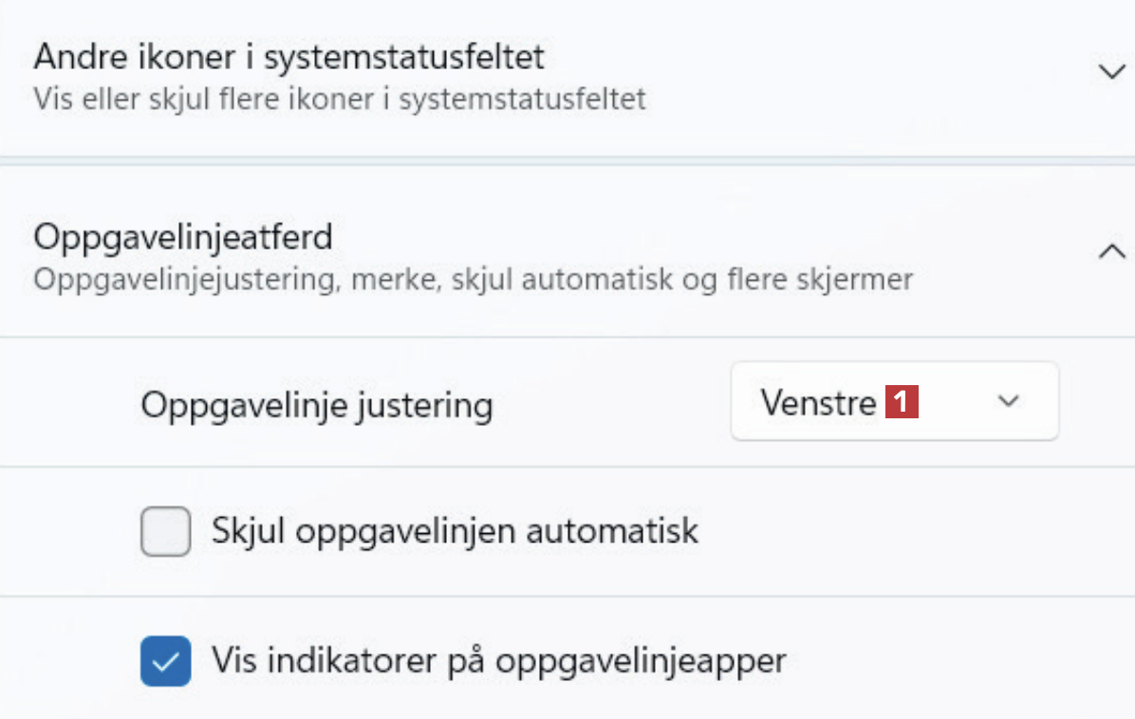Click the subtitle Vis eller skjul flere ikoner
This screenshot has height=719, width=1135.
pyautogui.click(x=339, y=99)
